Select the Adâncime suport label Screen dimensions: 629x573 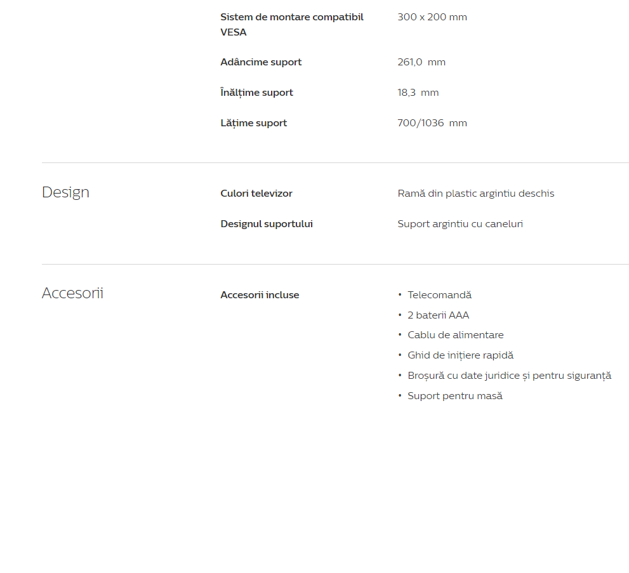(261, 62)
